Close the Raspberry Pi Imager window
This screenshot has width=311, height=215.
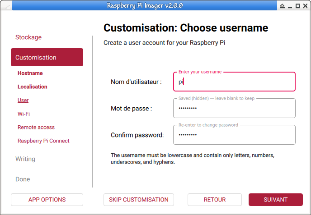point(305,6)
